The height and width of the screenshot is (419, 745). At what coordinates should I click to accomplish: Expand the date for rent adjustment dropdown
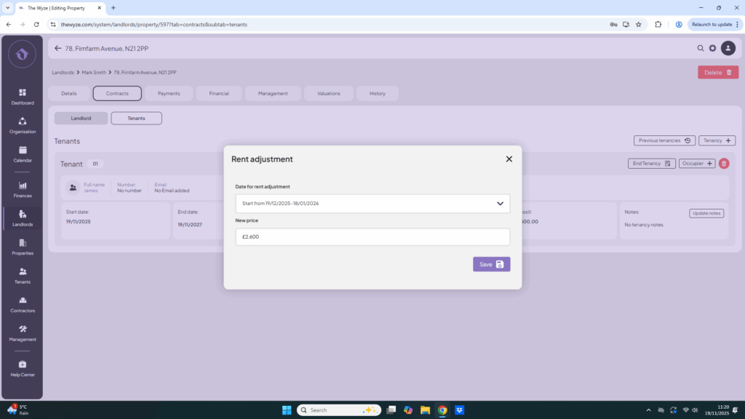372,204
